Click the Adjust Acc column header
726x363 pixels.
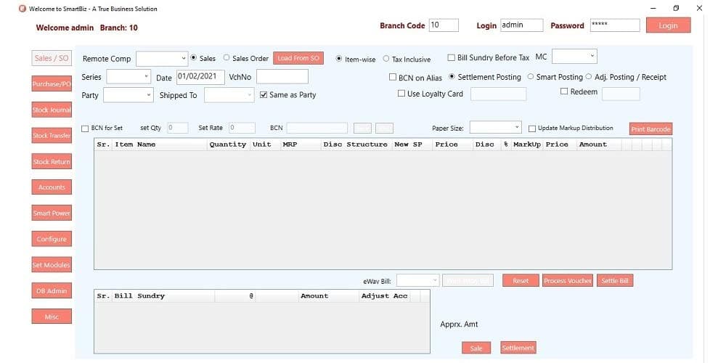(385, 296)
